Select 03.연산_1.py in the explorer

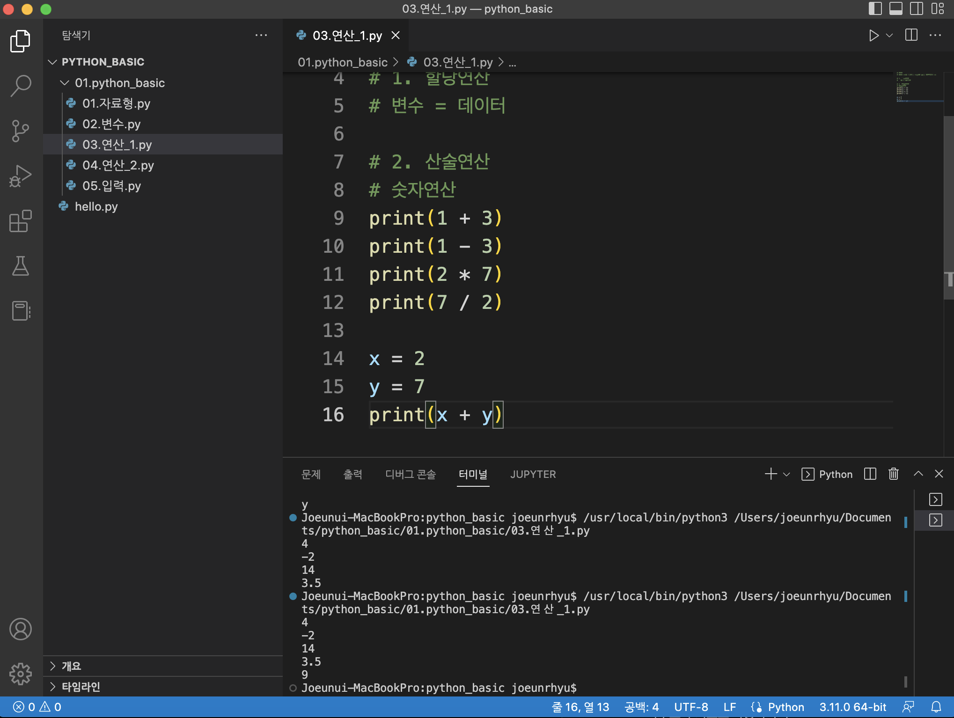pyautogui.click(x=163, y=145)
